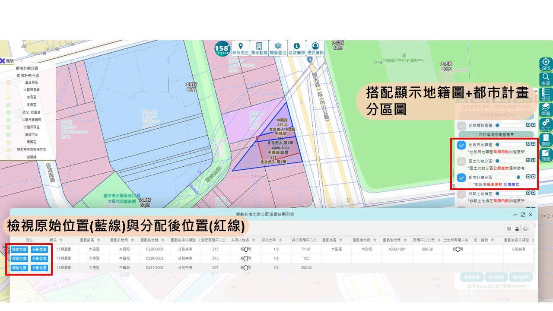Image resolution: width=553 pixels, height=311 pixels.
Task: Sort by the 重劃後地號 column
Action: click(397, 240)
